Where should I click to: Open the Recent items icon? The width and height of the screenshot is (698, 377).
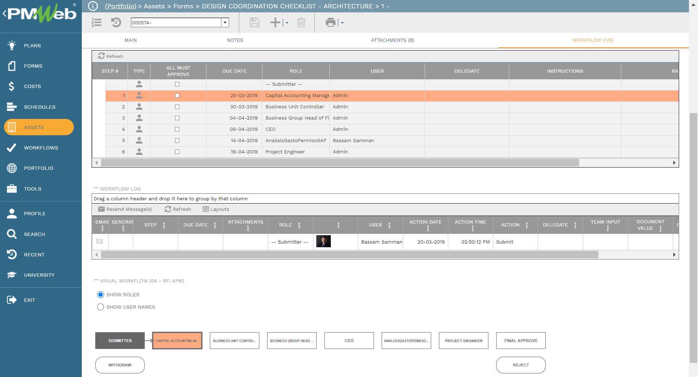pos(11,254)
